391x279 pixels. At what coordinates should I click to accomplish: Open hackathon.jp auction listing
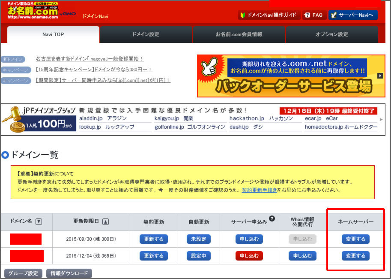point(261,118)
